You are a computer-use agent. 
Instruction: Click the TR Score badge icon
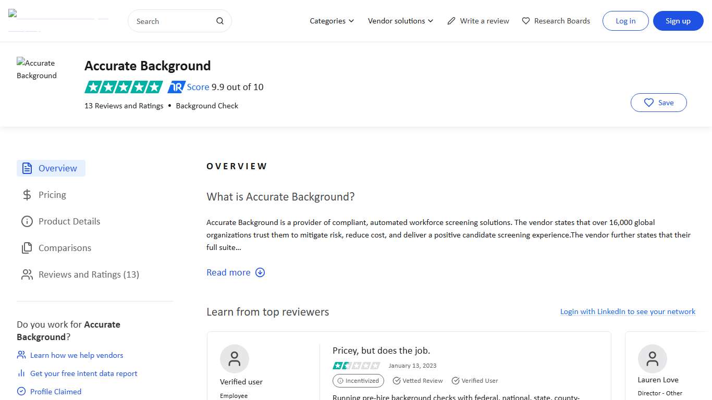[x=176, y=86]
